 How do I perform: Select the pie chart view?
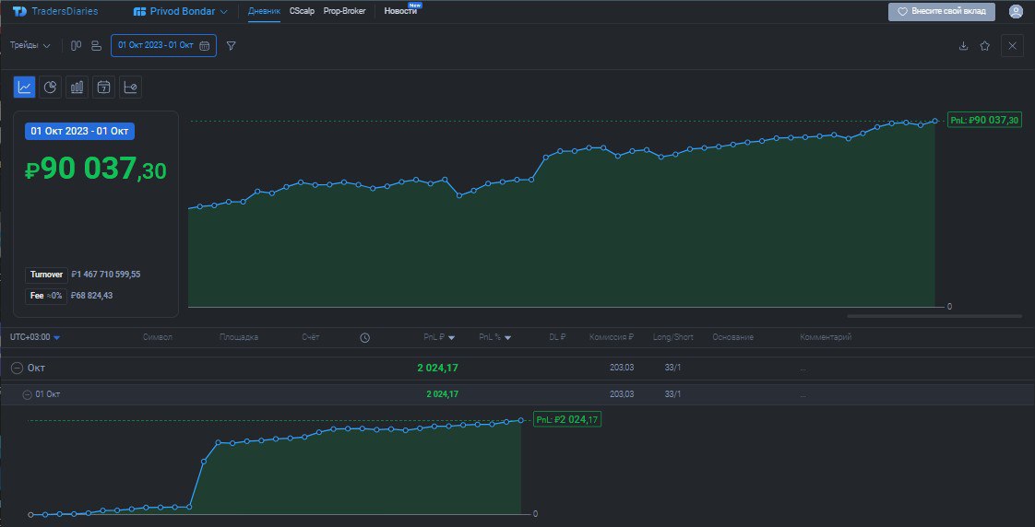pyautogui.click(x=50, y=87)
